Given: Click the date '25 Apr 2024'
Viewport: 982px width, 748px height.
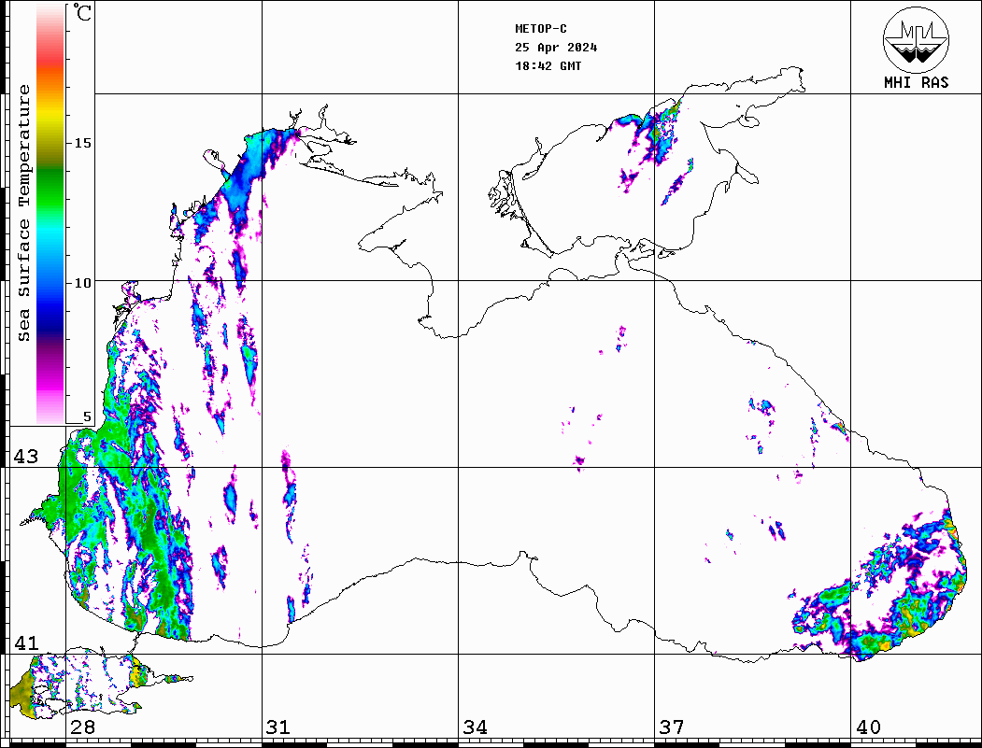Looking at the screenshot, I should (556, 48).
